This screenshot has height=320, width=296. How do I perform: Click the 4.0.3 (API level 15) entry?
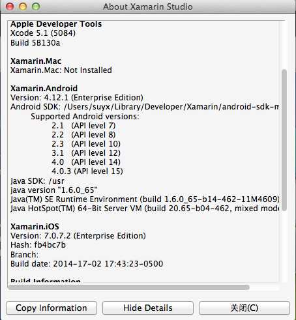pyautogui.click(x=87, y=171)
